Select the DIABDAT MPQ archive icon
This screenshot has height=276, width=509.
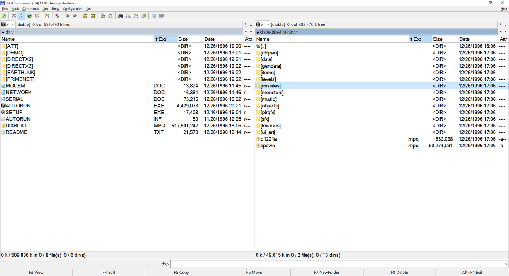[x=3, y=126]
